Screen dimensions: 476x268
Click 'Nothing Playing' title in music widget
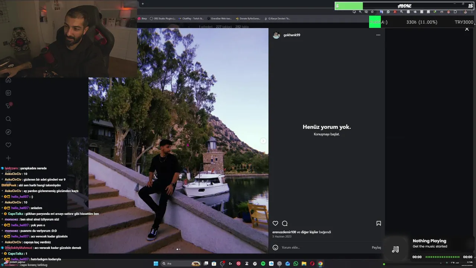pos(430,241)
